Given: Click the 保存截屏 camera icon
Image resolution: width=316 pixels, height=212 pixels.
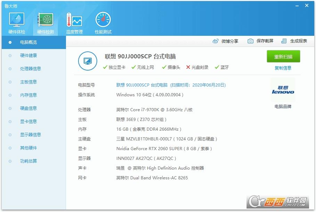Looking at the screenshot, I should (x=250, y=41).
